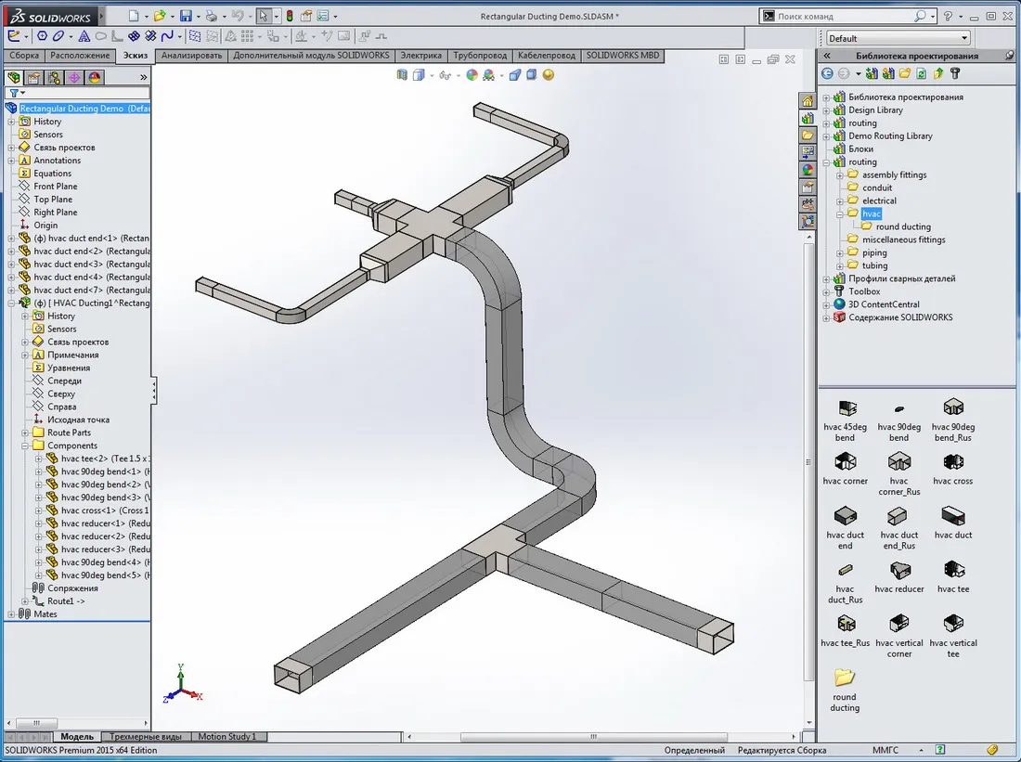Open the Design Library task pane tab icon
The width and height of the screenshot is (1021, 762).
(x=808, y=119)
